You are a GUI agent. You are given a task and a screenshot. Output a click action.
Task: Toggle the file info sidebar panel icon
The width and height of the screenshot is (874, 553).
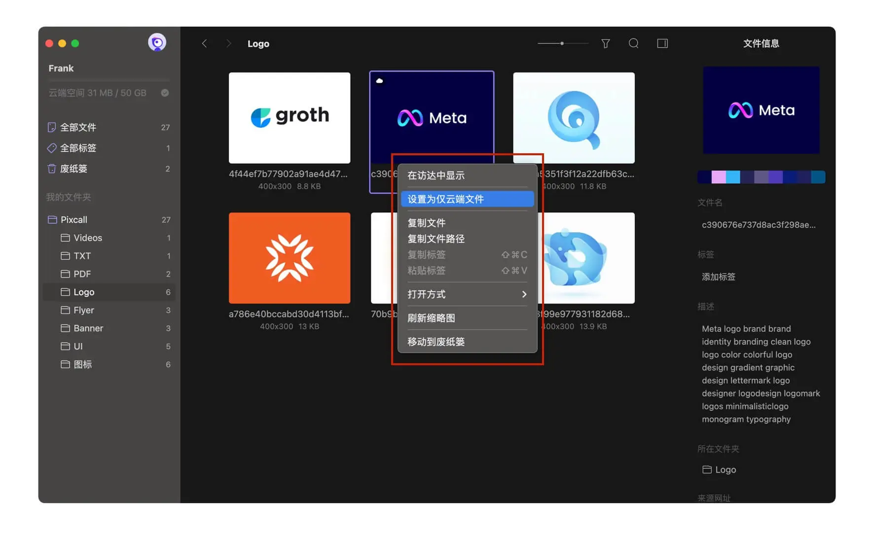pos(662,43)
